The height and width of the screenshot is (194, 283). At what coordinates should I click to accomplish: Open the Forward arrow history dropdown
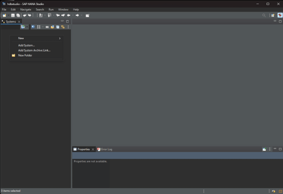click(81, 15)
